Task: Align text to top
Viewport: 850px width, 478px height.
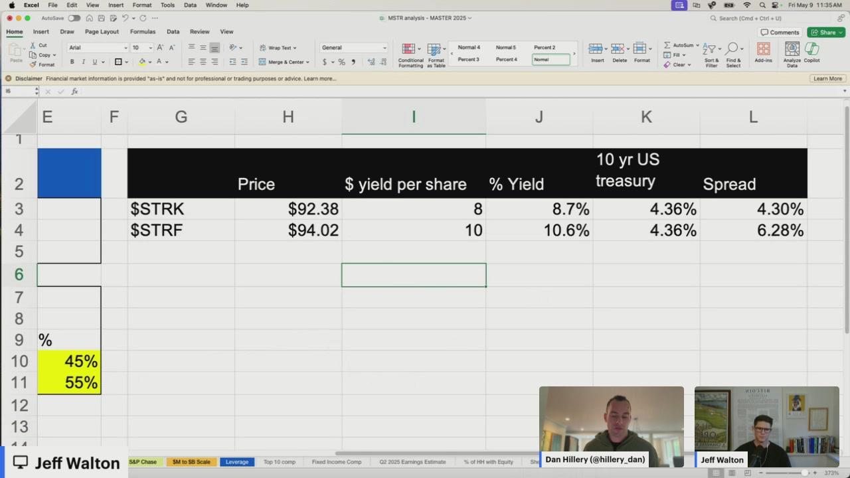Action: pos(191,47)
